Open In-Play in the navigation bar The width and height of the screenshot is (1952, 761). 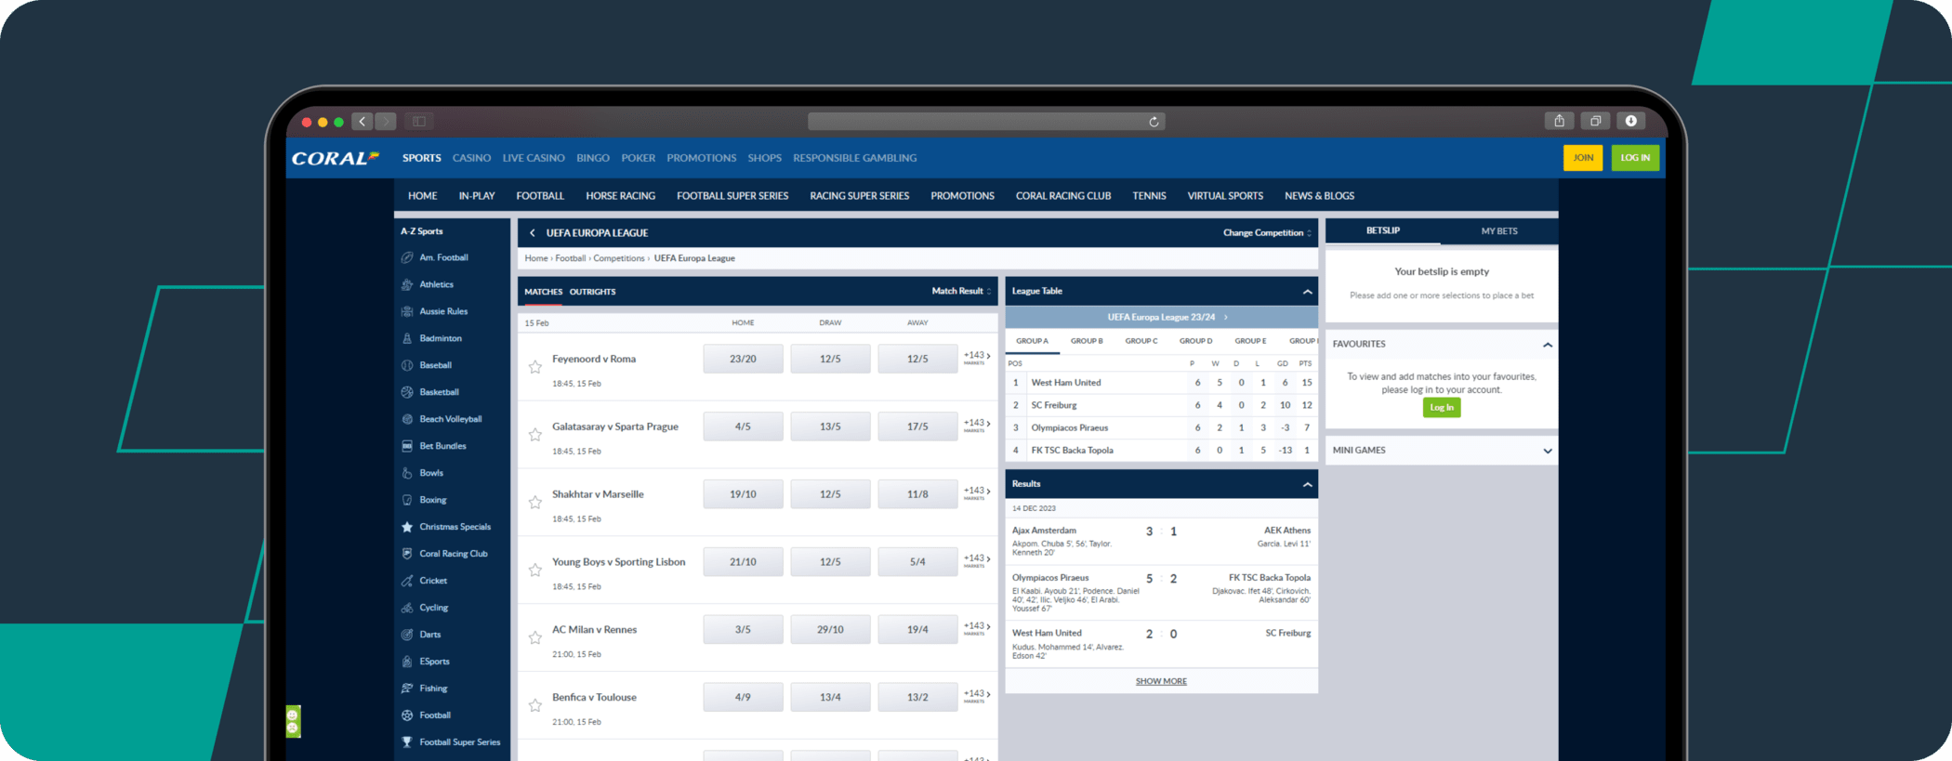(x=477, y=196)
